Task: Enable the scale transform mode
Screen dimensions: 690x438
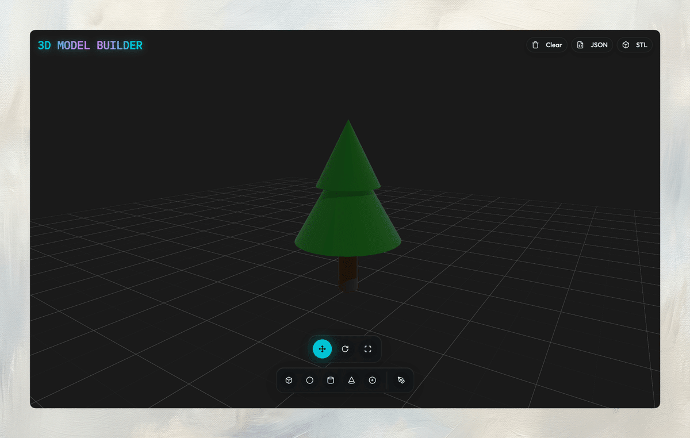Action: pos(367,349)
